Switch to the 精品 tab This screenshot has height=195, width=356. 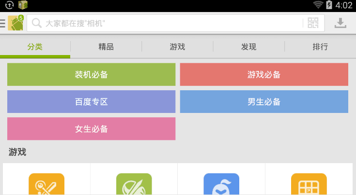click(x=106, y=47)
